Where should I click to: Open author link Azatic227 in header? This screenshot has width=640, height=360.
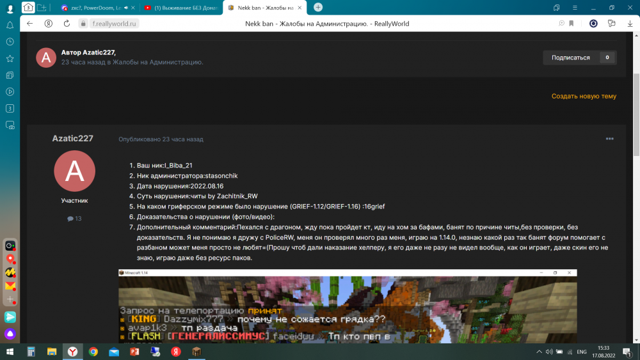click(x=99, y=52)
